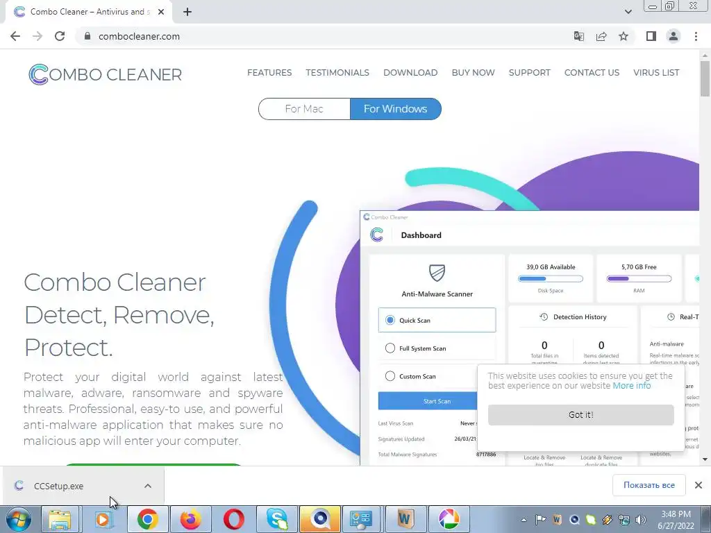Open the downloaded CCSetup.exe file
The width and height of the screenshot is (711, 533).
[x=58, y=486]
